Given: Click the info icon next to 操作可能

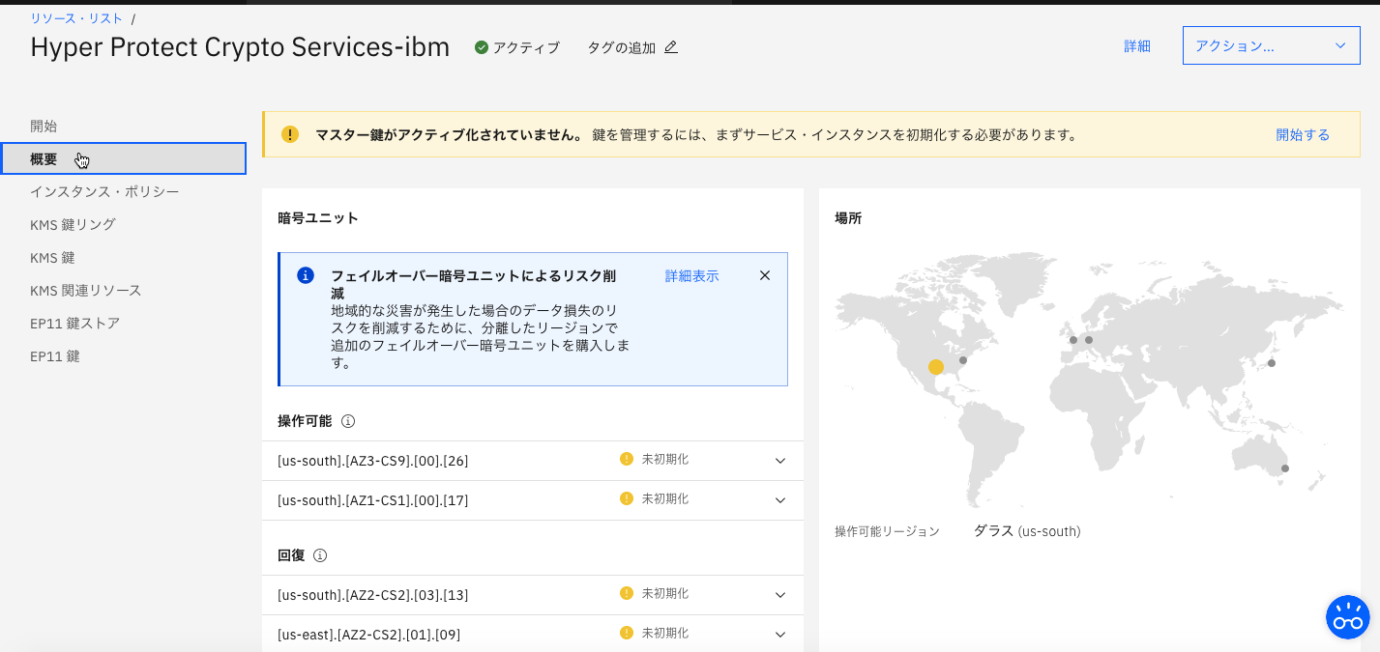Looking at the screenshot, I should point(349,420).
